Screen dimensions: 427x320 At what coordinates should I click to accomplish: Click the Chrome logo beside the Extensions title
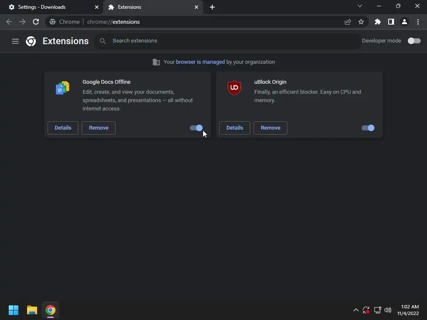[31, 41]
